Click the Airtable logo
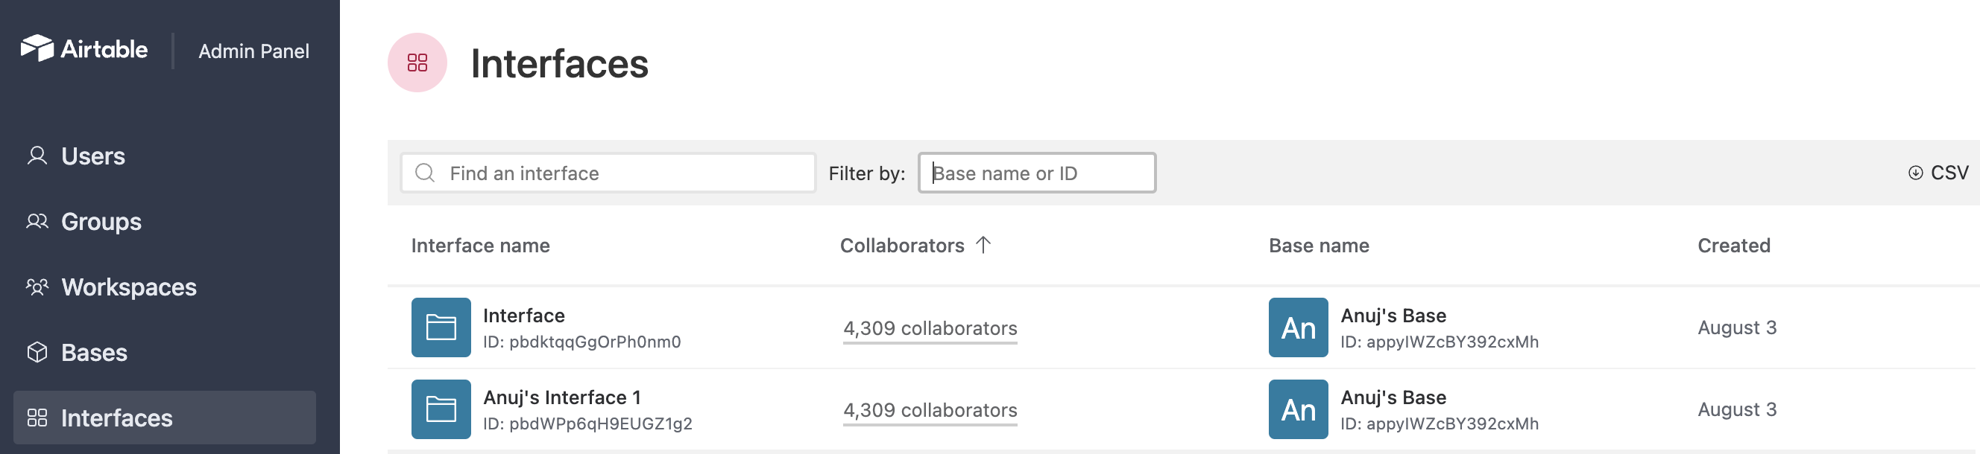Screen dimensions: 1980x454 click(x=84, y=49)
